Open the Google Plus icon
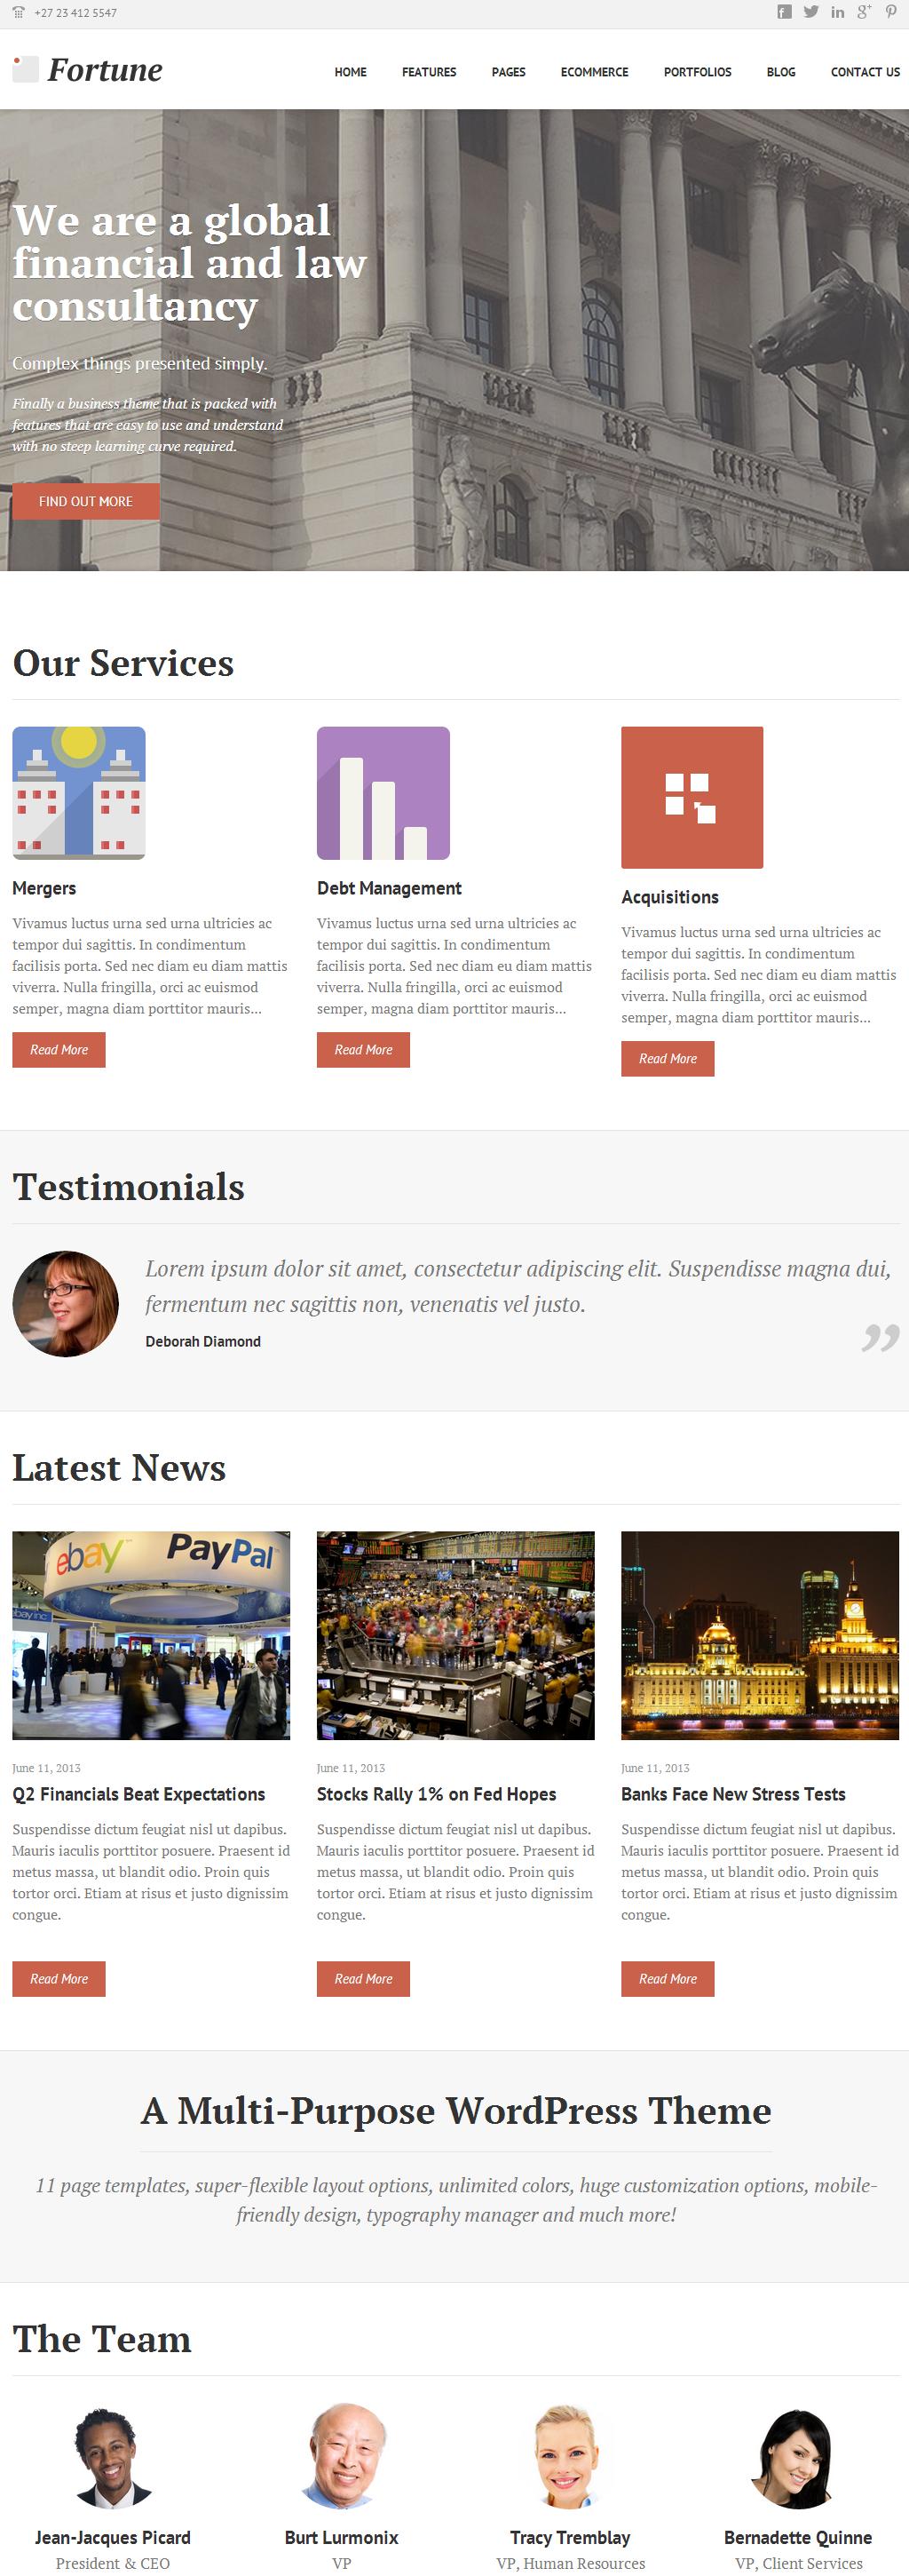Viewport: 909px width, 2576px height. click(x=864, y=12)
